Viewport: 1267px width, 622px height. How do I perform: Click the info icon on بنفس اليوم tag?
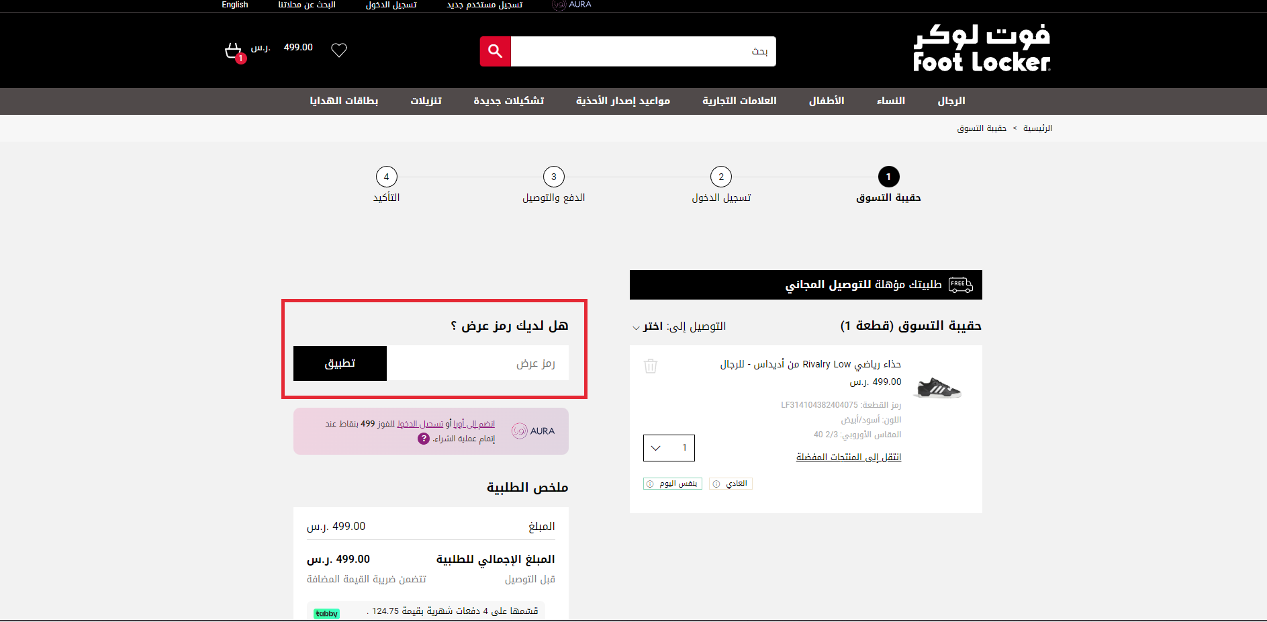[x=650, y=484]
